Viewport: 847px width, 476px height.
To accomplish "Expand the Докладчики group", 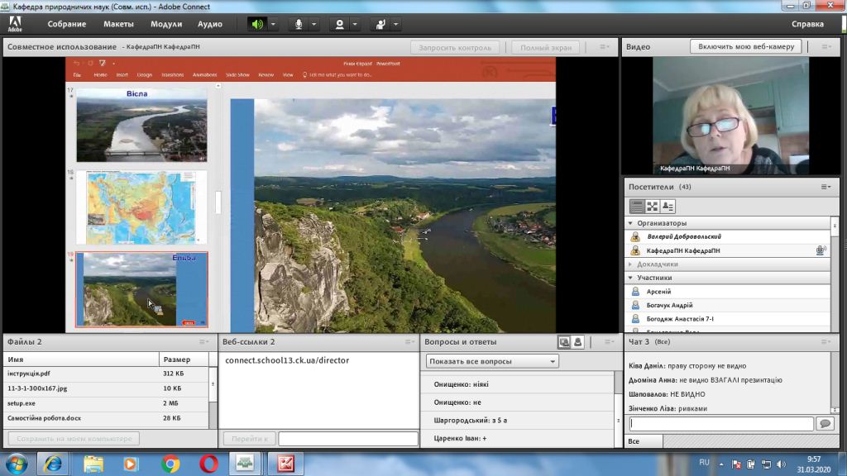I will pyautogui.click(x=630, y=264).
